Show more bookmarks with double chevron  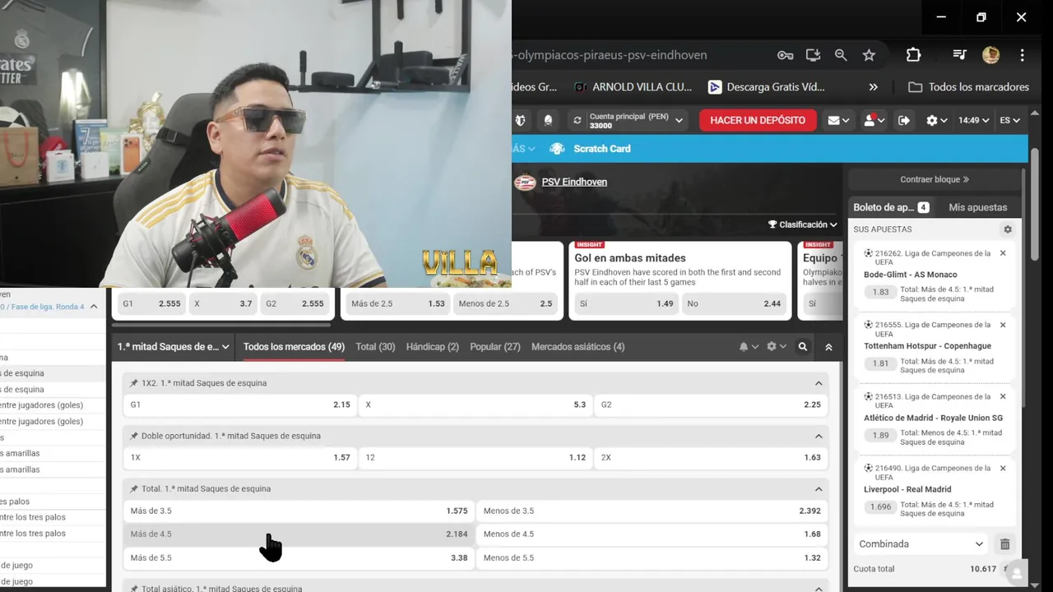(873, 87)
